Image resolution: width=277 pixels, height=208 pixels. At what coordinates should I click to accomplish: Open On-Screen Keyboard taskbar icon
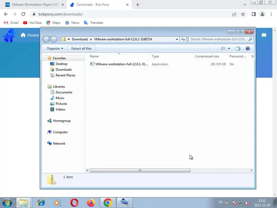click(x=124, y=203)
